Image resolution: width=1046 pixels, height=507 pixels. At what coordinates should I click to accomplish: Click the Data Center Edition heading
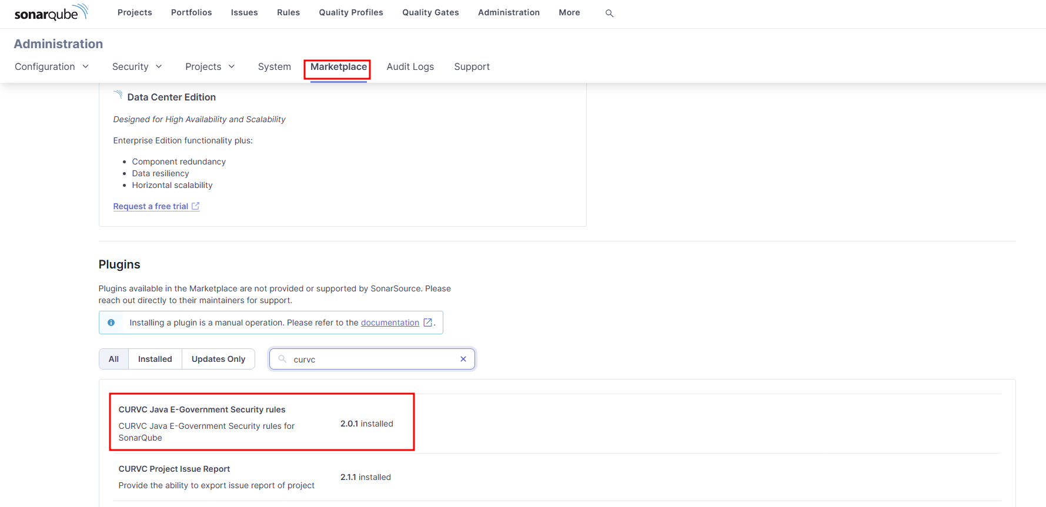[x=172, y=97]
